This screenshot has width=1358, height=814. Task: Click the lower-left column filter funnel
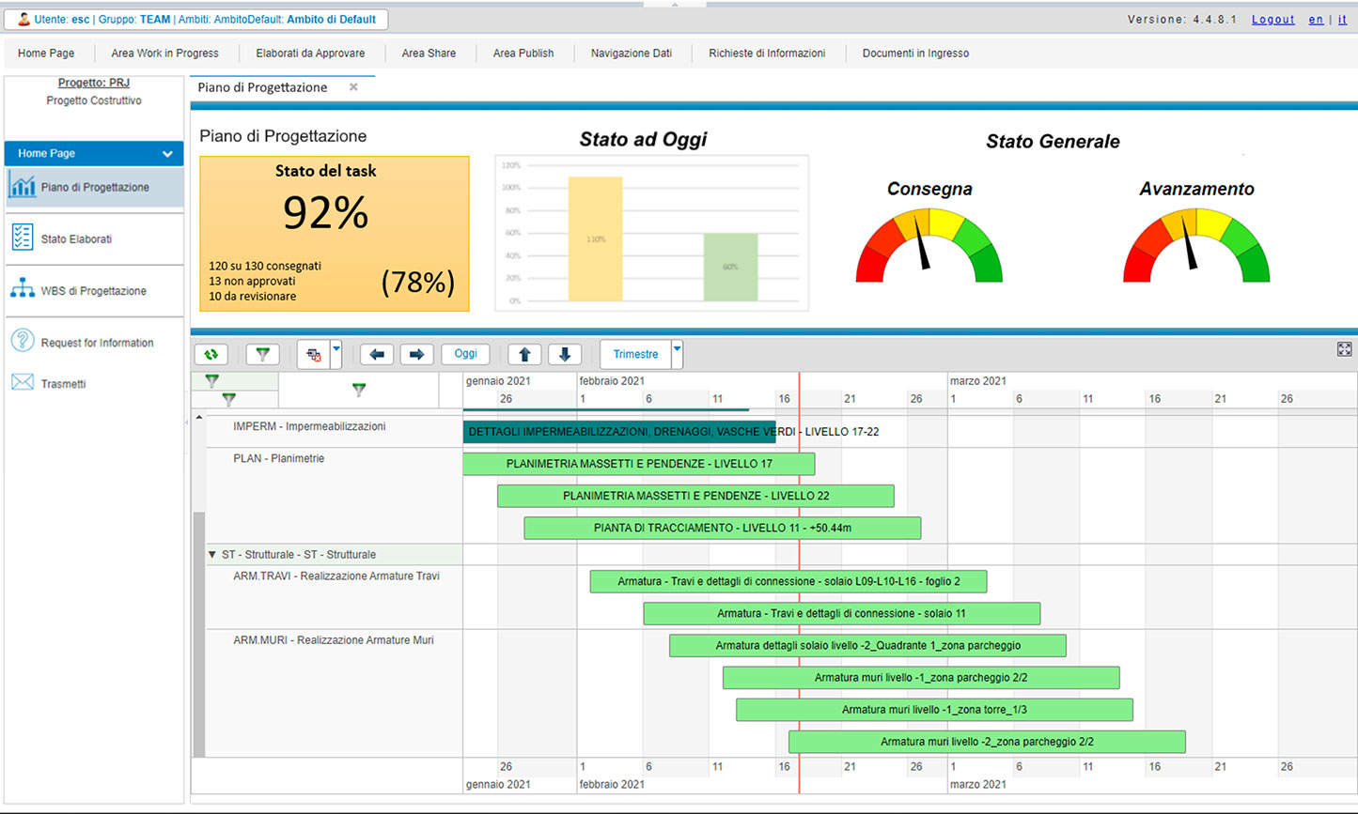point(228,399)
